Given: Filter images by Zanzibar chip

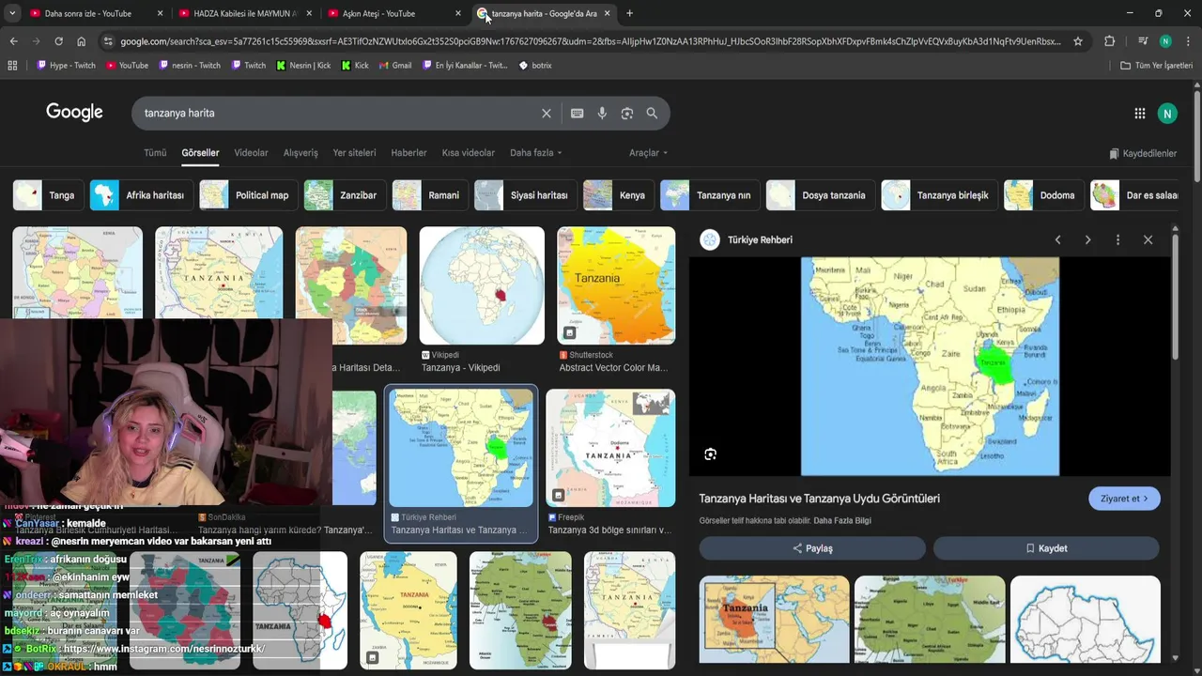Looking at the screenshot, I should pyautogui.click(x=344, y=195).
